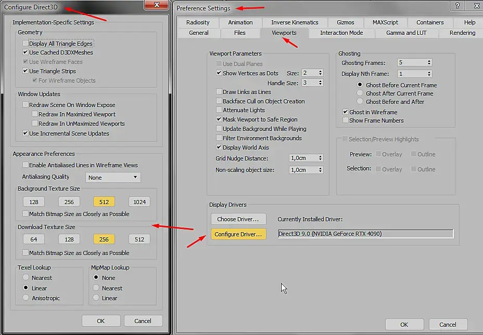483x335 pixels.
Task: Click Grid Nudge Distance value field
Action: (303, 158)
